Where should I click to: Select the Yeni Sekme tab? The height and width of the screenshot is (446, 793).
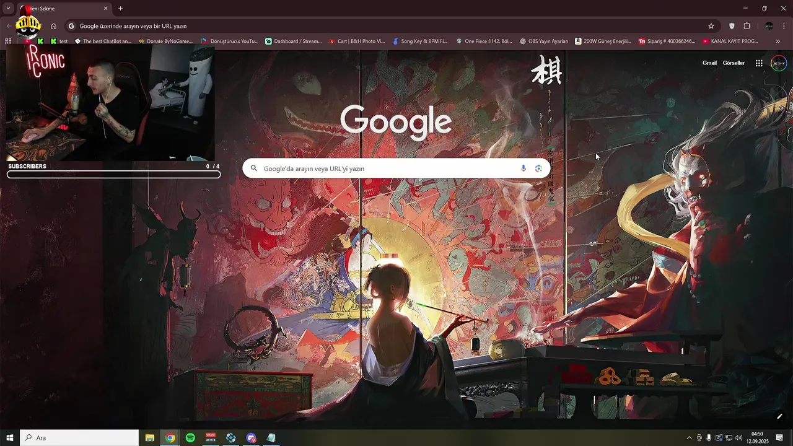click(64, 9)
